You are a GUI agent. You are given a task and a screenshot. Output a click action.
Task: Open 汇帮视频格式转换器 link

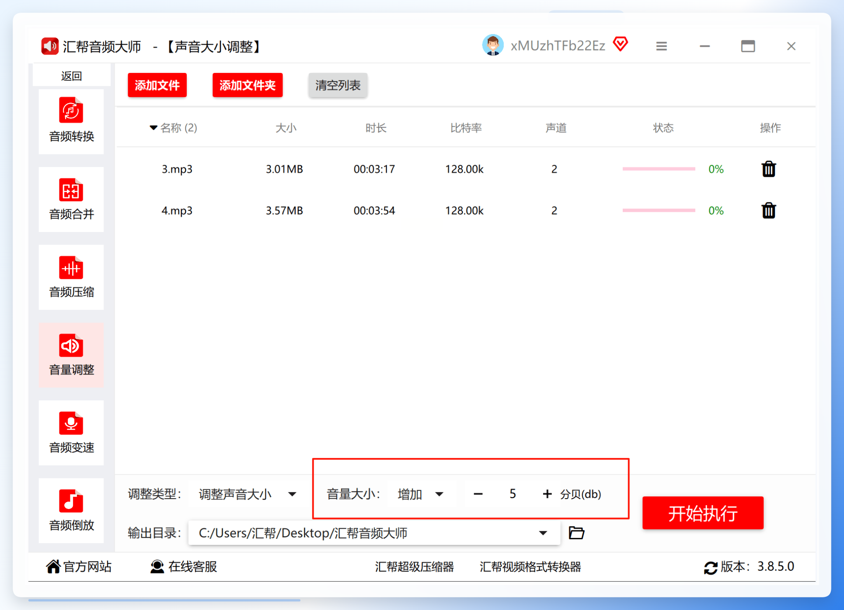coord(530,567)
